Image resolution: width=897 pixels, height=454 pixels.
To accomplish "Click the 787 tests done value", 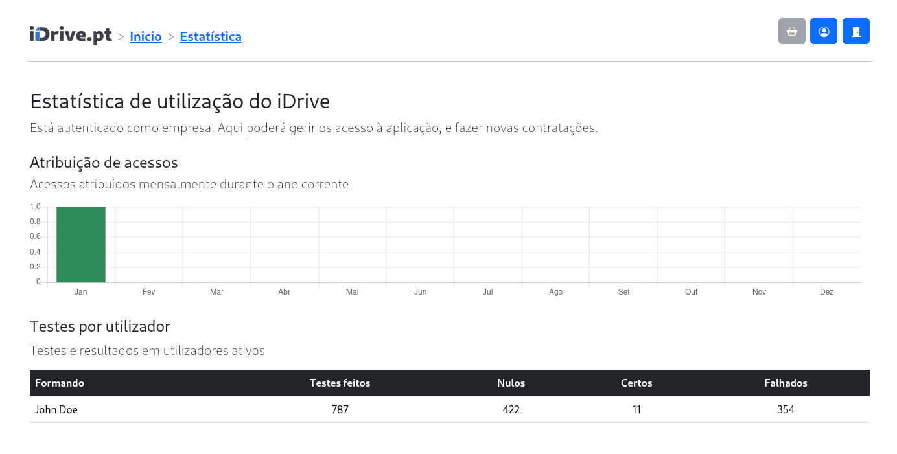I will point(340,409).
